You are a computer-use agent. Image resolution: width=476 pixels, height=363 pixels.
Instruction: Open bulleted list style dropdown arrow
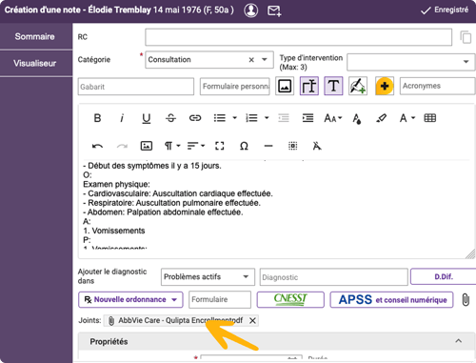tap(235, 118)
